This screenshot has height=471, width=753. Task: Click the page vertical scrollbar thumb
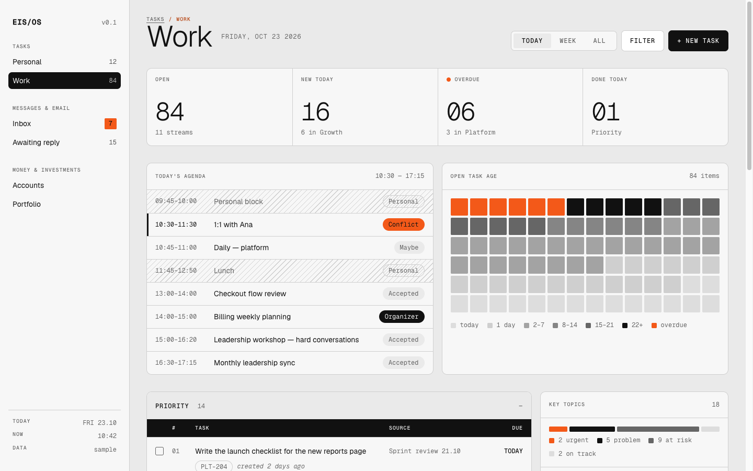click(749, 86)
